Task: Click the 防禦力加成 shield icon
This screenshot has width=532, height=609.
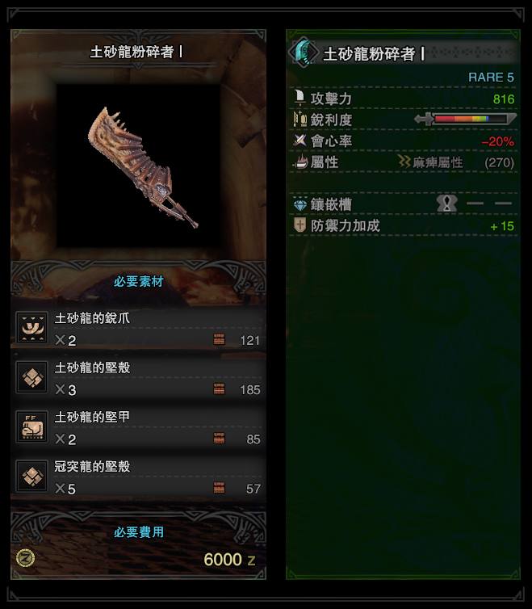Action: click(300, 225)
